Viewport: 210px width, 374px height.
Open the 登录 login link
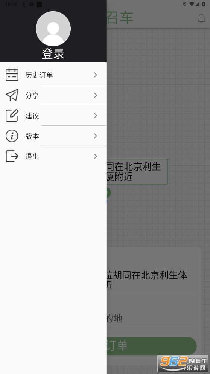(53, 53)
